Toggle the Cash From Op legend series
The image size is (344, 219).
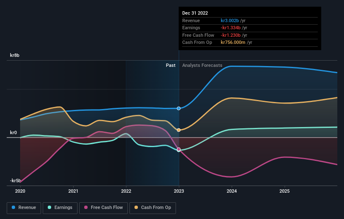153,208
